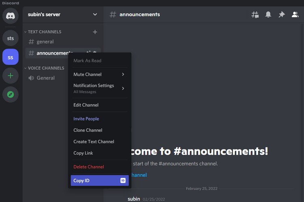The width and height of the screenshot is (304, 202).
Task: Open Discord home via logo icon
Action: [11, 16]
